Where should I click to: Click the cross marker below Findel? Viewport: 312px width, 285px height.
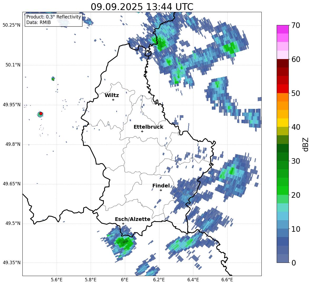point(161,190)
